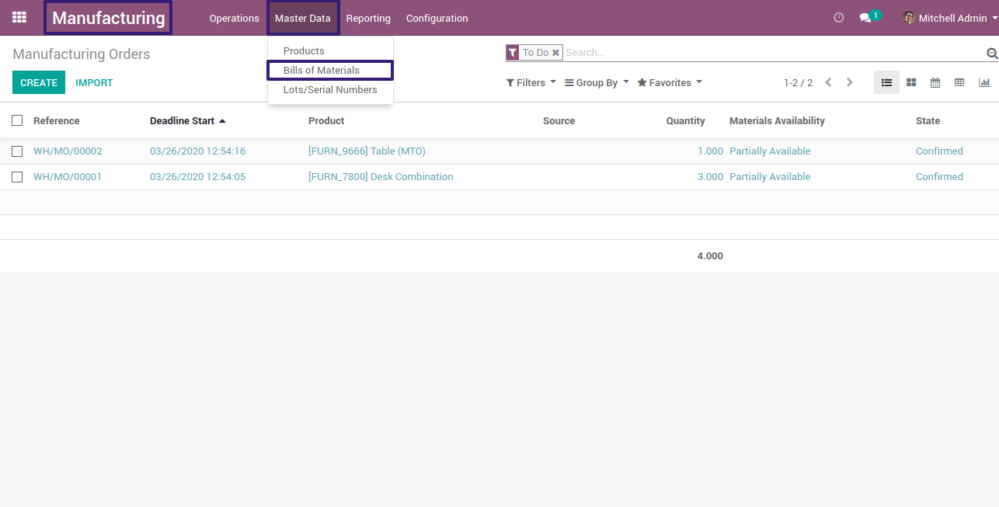The width and height of the screenshot is (999, 507).
Task: Sort by Reference column header
Action: (x=57, y=120)
